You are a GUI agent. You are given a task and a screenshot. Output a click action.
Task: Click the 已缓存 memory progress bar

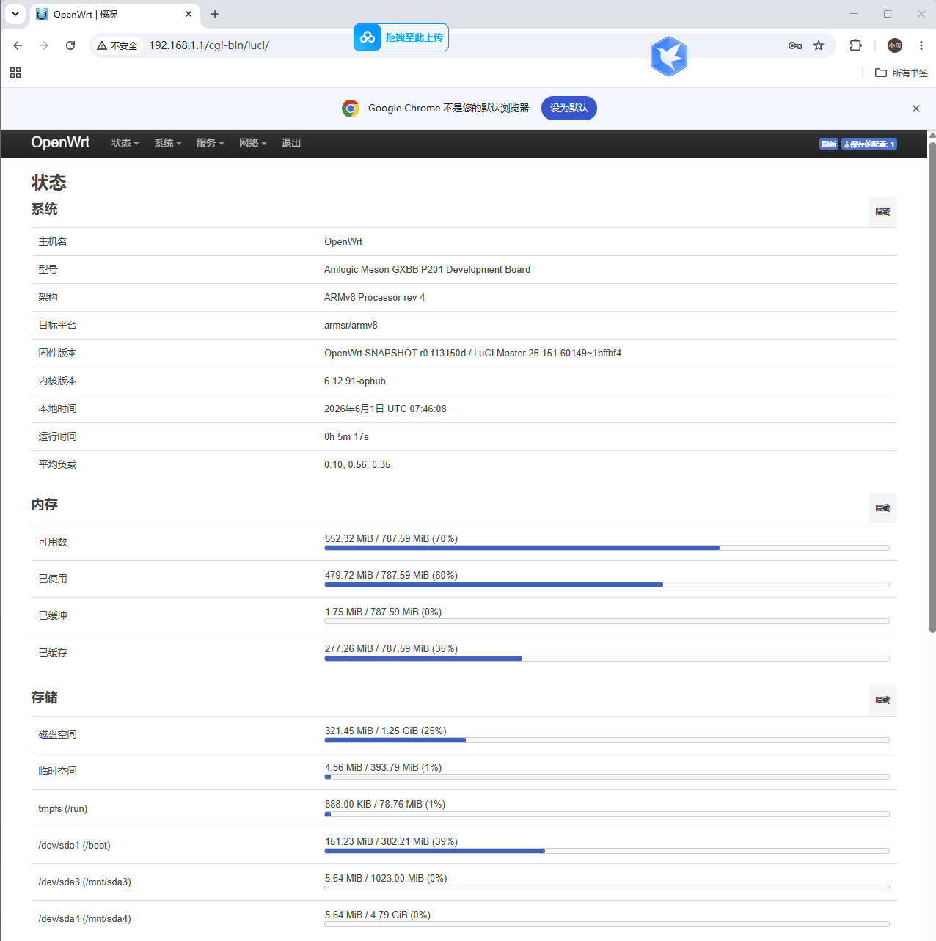pyautogui.click(x=607, y=659)
